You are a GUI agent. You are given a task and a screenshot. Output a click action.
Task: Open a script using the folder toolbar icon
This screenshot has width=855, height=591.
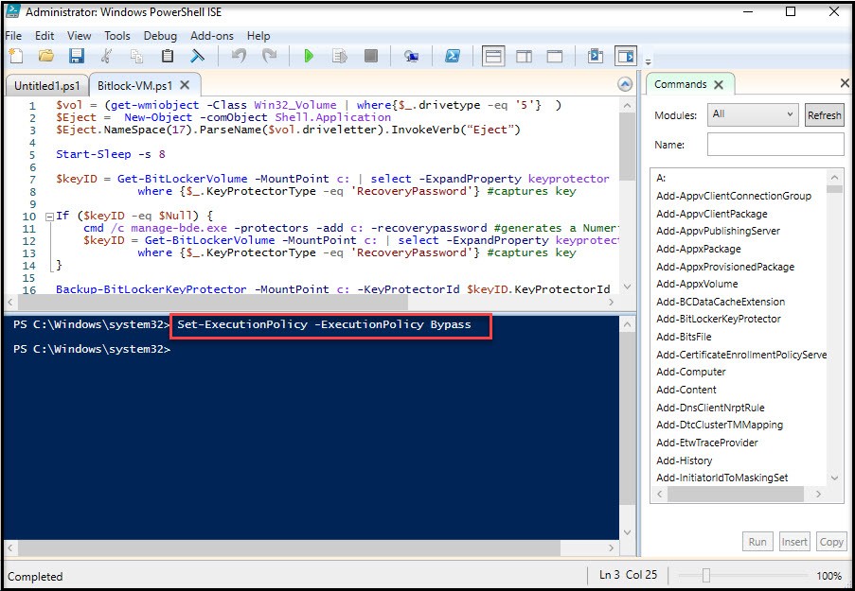pos(46,56)
